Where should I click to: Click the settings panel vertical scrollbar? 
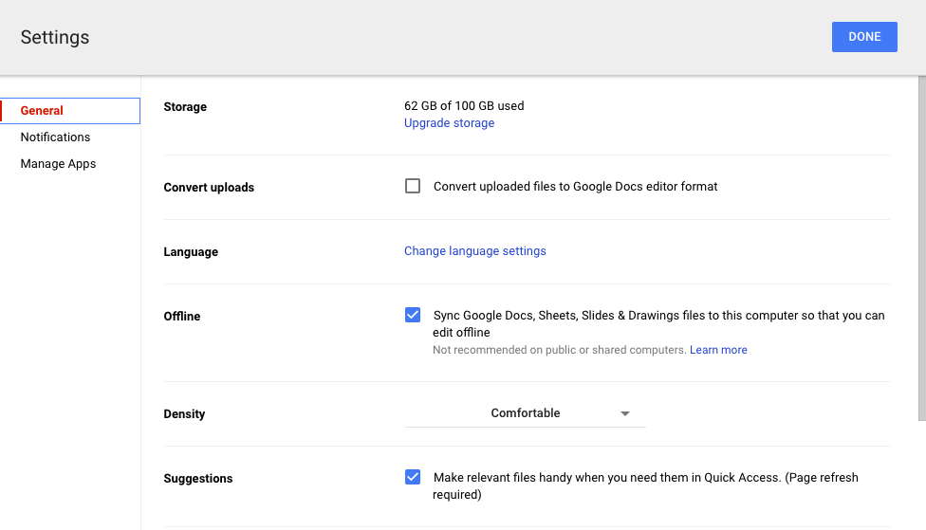click(x=921, y=247)
